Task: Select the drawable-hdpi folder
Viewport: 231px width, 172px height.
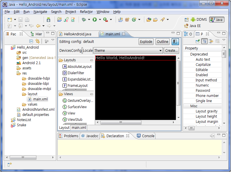Action: point(36,79)
